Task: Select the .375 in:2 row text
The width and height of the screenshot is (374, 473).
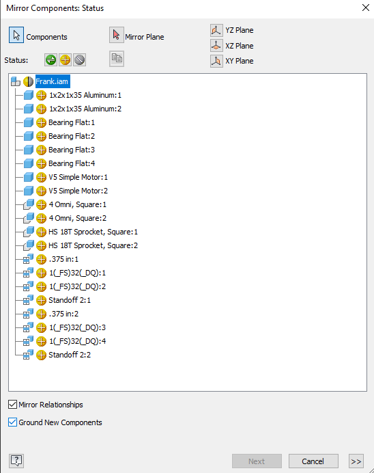Action: 63,314
